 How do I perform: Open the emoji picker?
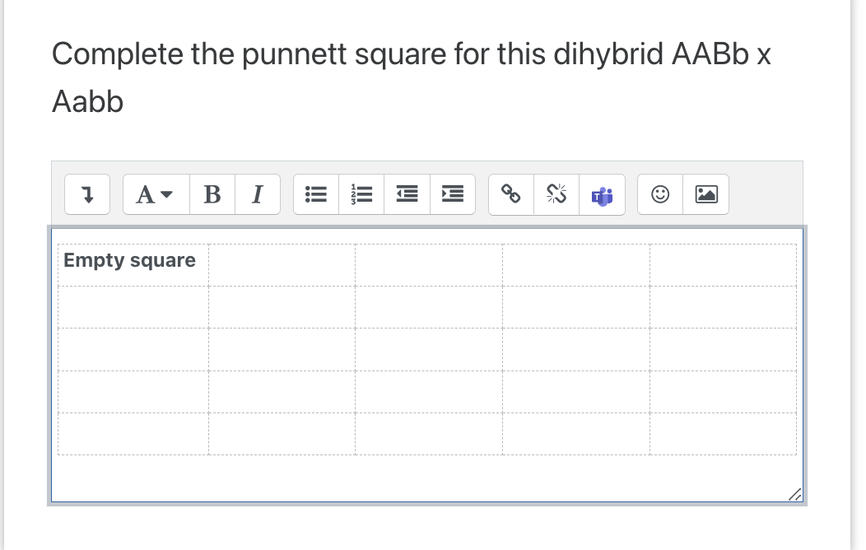click(660, 194)
